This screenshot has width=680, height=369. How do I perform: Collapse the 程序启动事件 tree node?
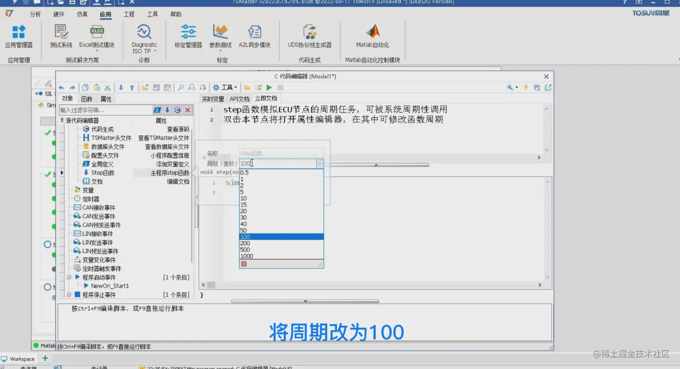(x=69, y=278)
